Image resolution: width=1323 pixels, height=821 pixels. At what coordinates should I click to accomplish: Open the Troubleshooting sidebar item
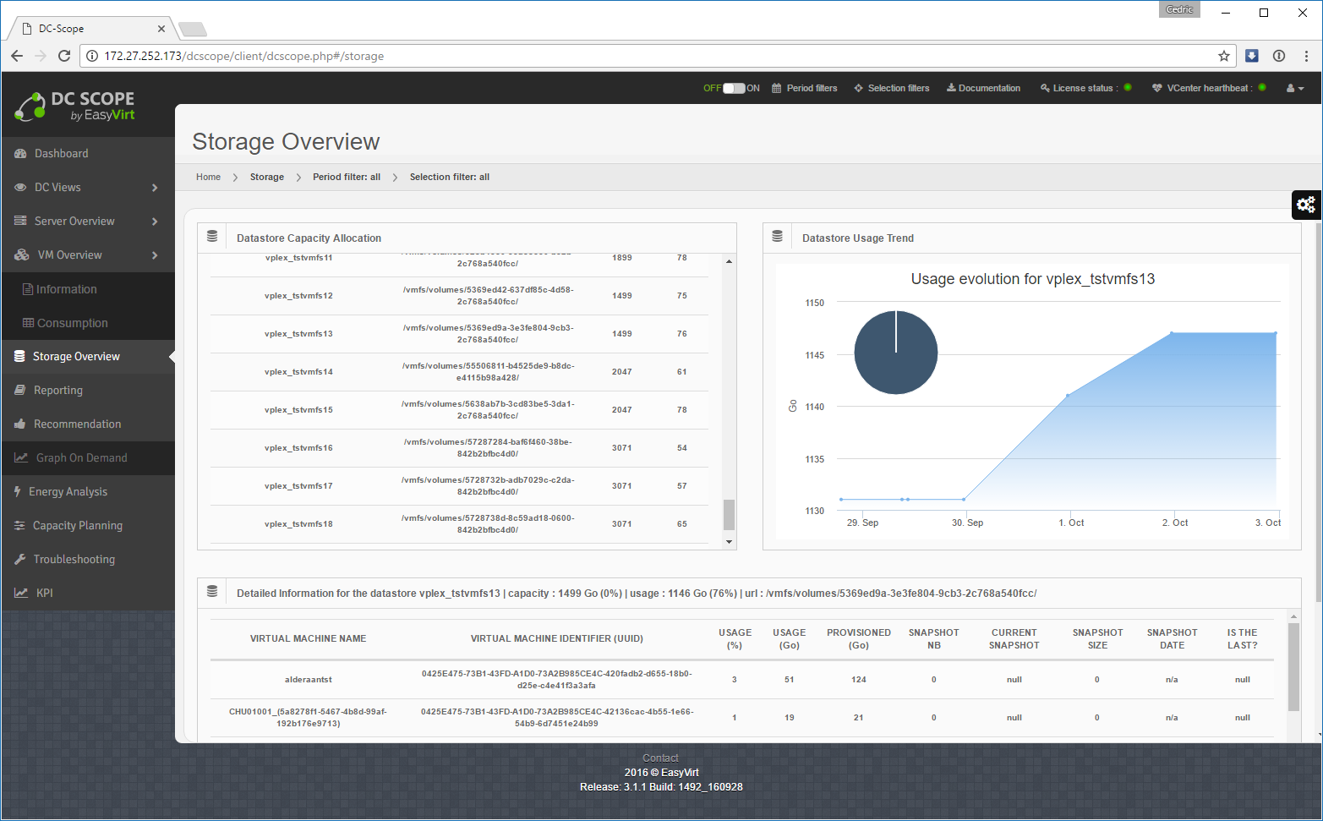click(74, 560)
